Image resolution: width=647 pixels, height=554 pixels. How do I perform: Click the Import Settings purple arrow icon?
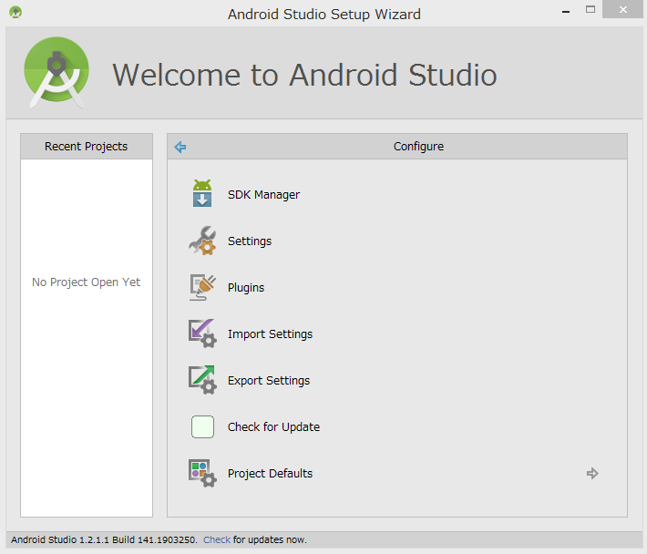202,333
